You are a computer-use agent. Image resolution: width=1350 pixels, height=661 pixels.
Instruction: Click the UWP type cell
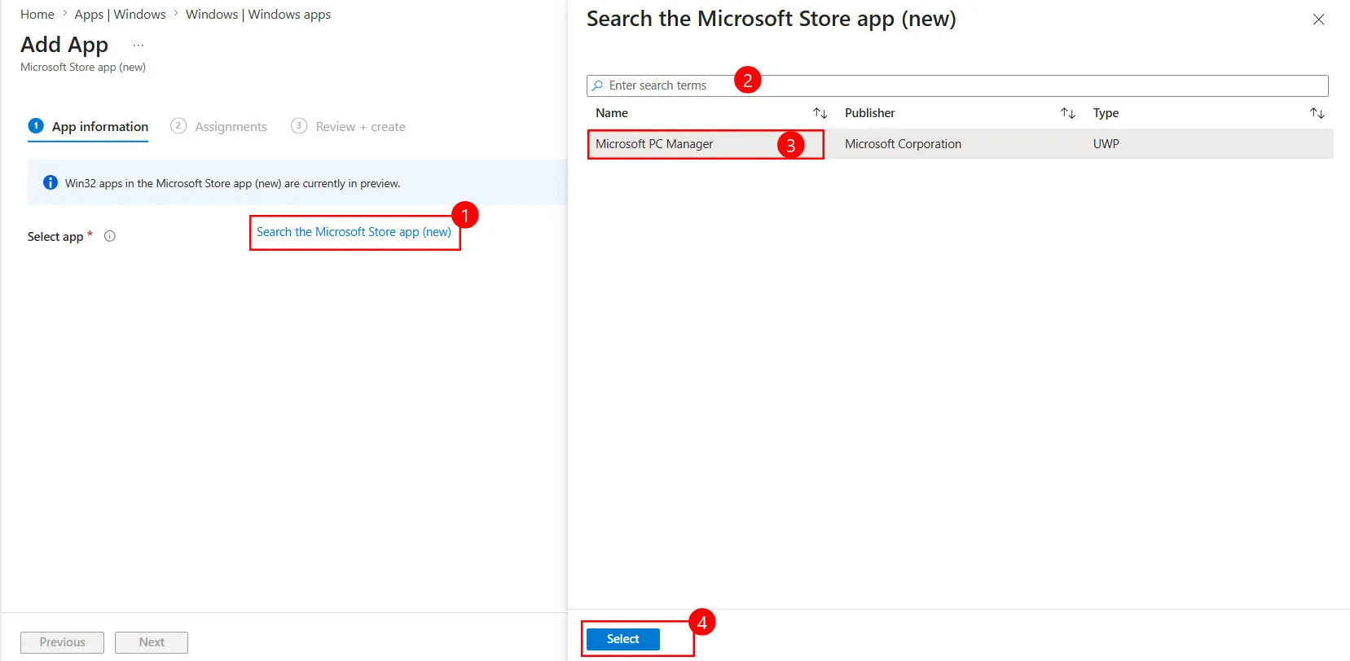(x=1106, y=144)
